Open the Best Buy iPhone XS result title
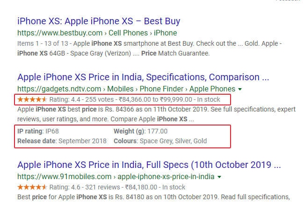The height and width of the screenshot is (202, 304). [x=99, y=21]
